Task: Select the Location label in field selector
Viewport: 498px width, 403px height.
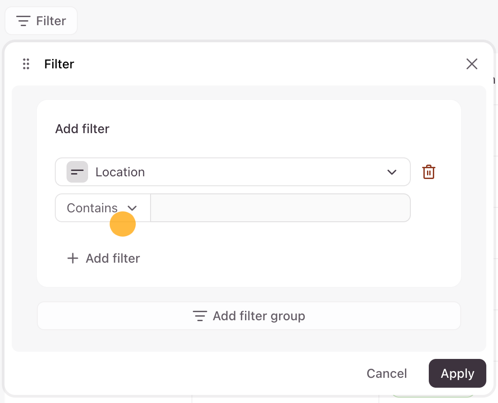Action: (x=120, y=172)
